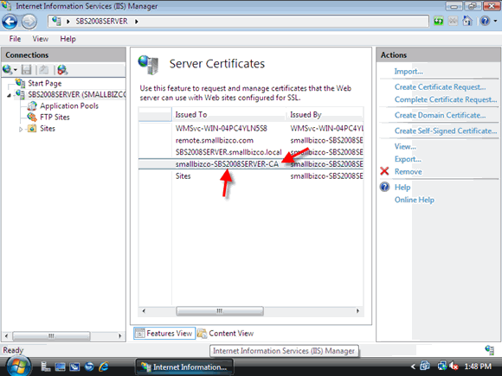Click the Issued By column header
This screenshot has width=502, height=376.
325,114
